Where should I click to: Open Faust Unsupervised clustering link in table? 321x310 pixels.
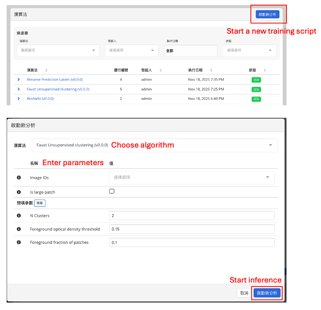pyautogui.click(x=58, y=89)
